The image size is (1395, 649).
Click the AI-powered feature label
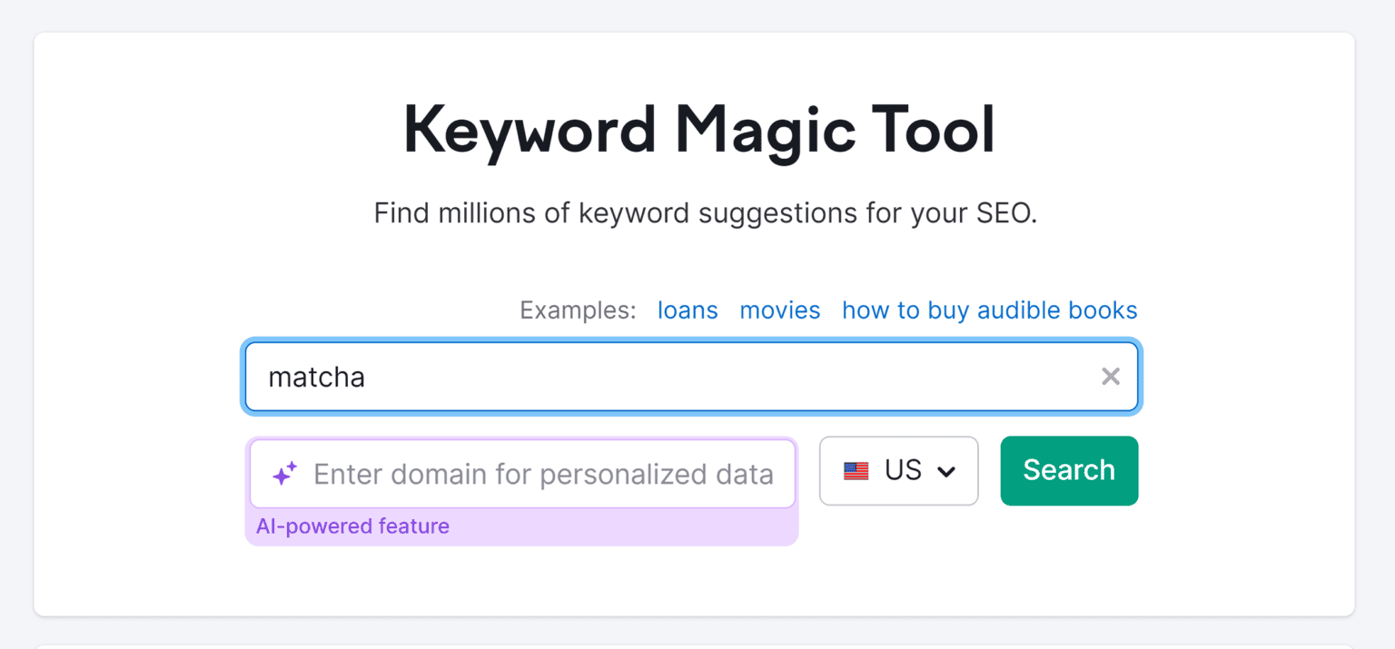[352, 526]
